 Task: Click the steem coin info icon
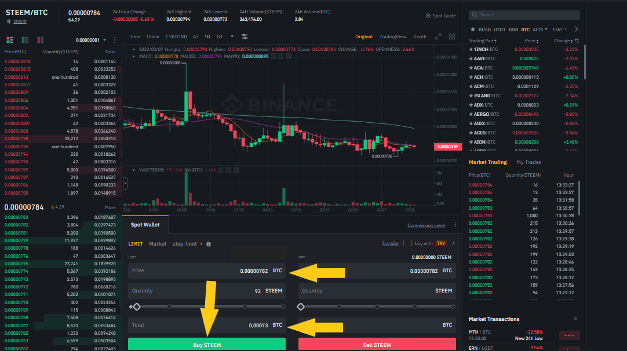coord(9,21)
